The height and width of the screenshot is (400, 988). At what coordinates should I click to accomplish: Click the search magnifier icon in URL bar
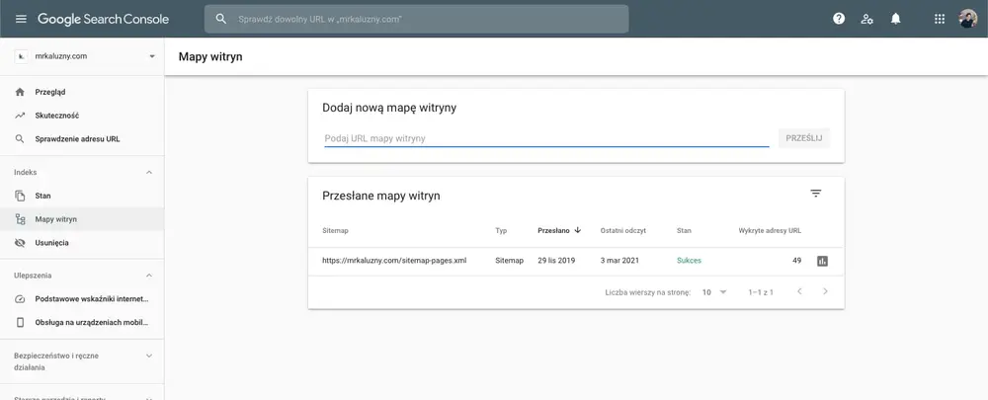coord(220,19)
